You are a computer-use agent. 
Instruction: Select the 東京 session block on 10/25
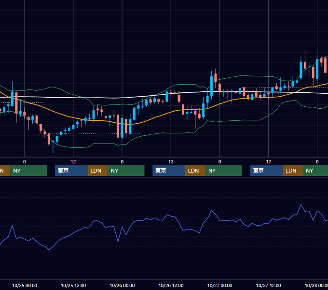71,171
